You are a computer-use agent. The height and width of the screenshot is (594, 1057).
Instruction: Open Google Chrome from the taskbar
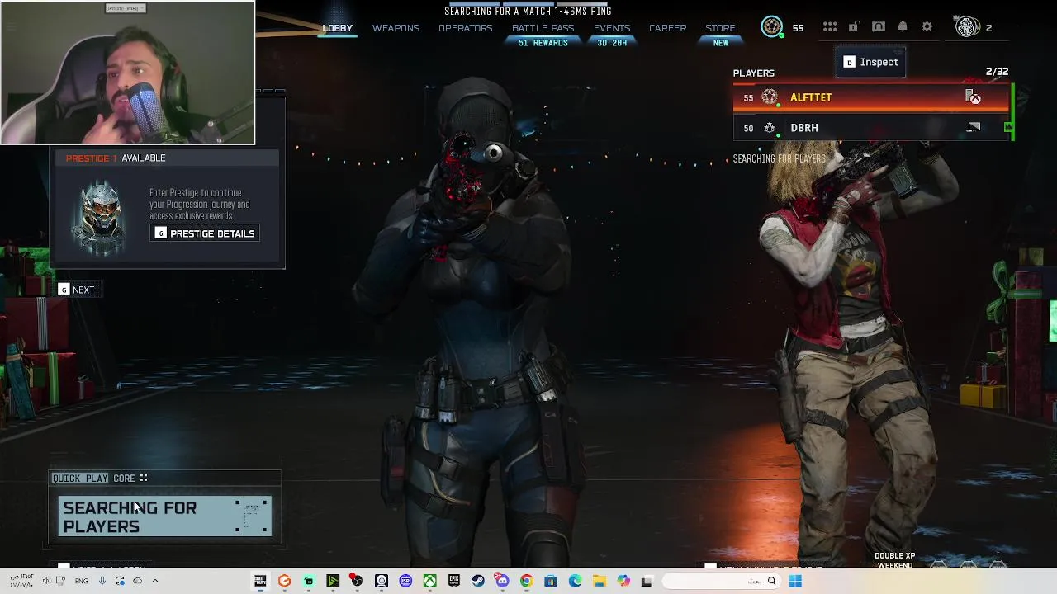tap(526, 581)
